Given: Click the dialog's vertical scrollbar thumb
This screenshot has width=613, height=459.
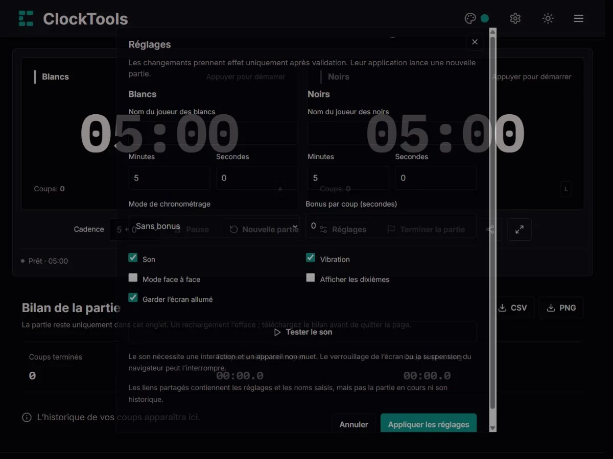Looking at the screenshot, I should (492, 222).
